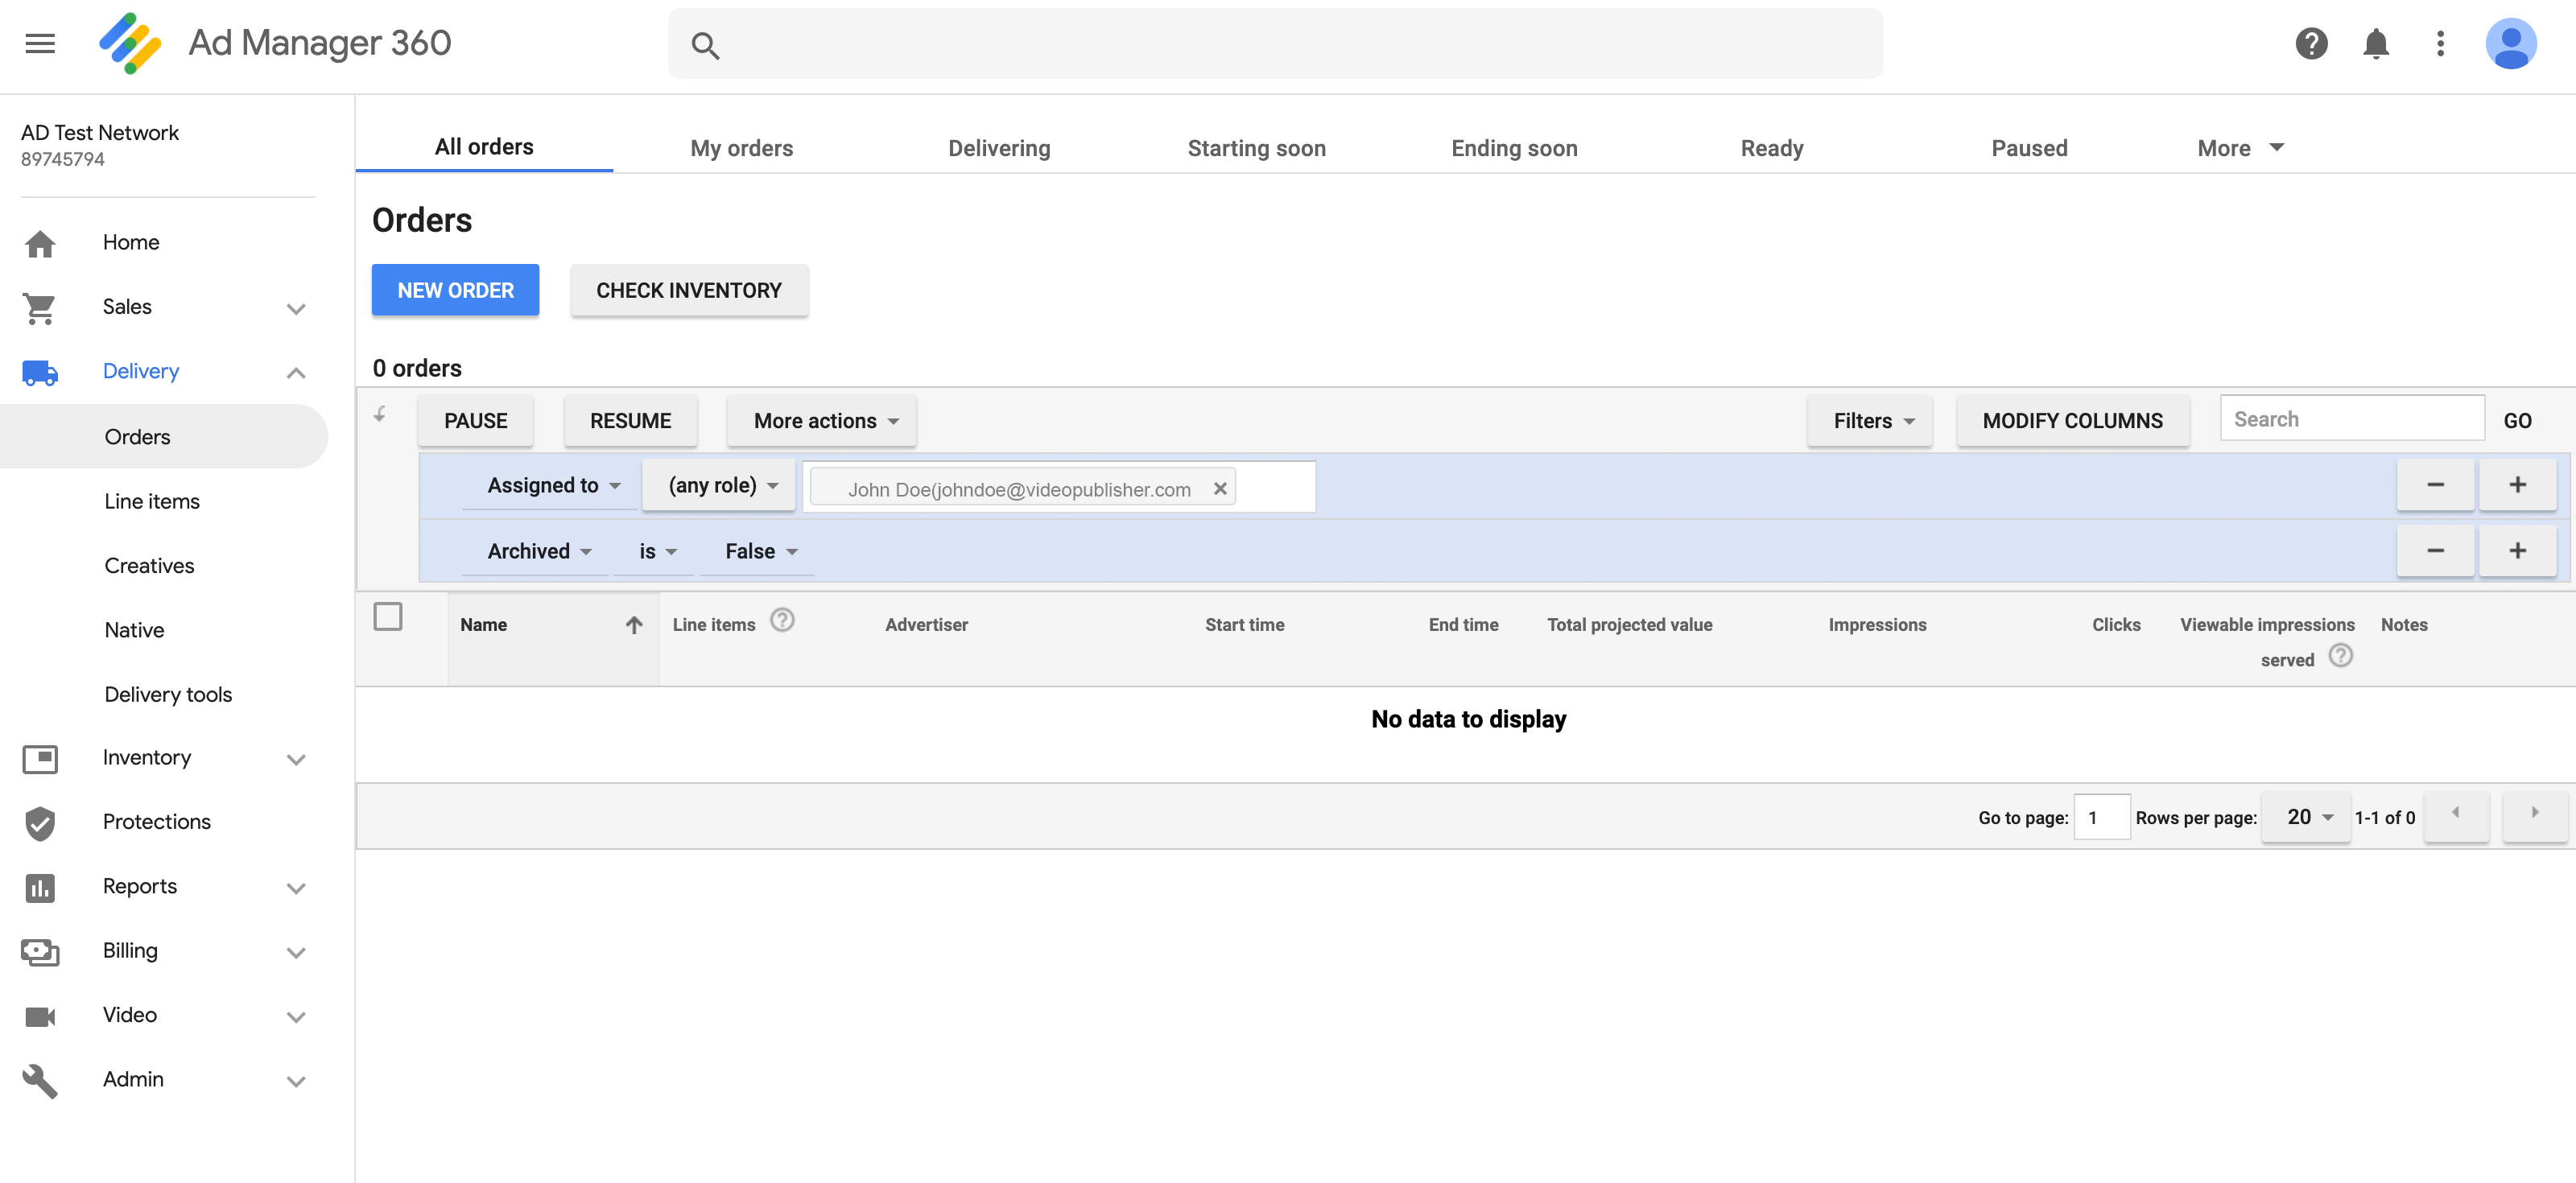Toggle ascending sort on Name column
This screenshot has height=1183, width=2576.
click(635, 624)
